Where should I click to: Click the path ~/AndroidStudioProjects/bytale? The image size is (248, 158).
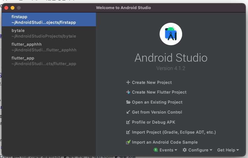tap(44, 36)
